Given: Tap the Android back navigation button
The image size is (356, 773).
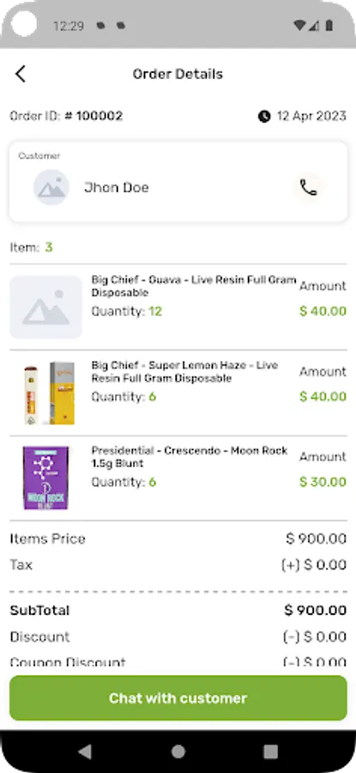Looking at the screenshot, I should pos(85,752).
